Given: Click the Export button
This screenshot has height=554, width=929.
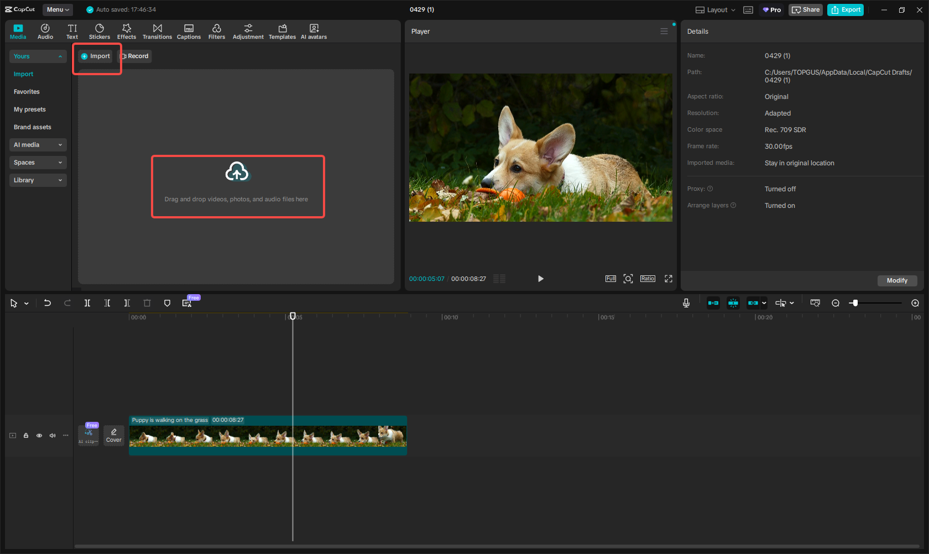Looking at the screenshot, I should pos(845,9).
